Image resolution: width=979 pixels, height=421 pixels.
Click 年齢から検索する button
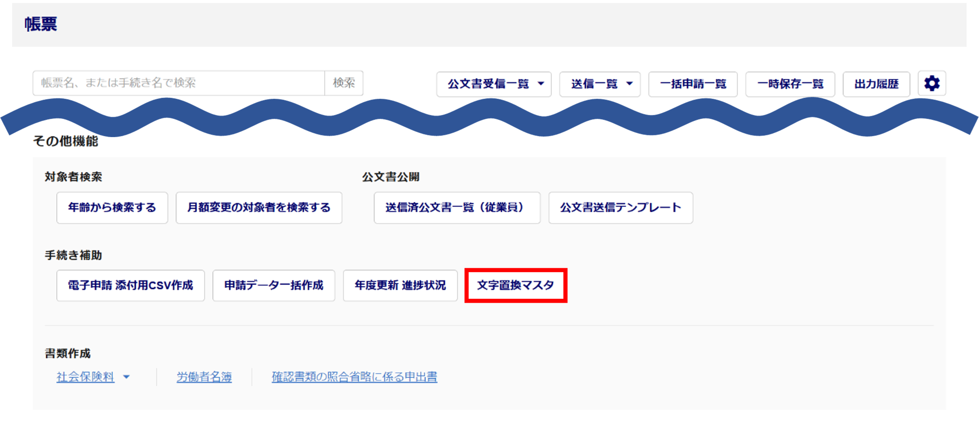click(112, 207)
